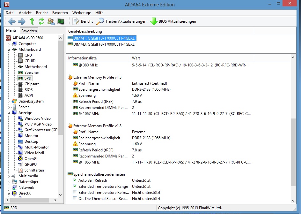301x214 pixels.
Task: Select the BIOS tree icon
Action: click(20, 90)
